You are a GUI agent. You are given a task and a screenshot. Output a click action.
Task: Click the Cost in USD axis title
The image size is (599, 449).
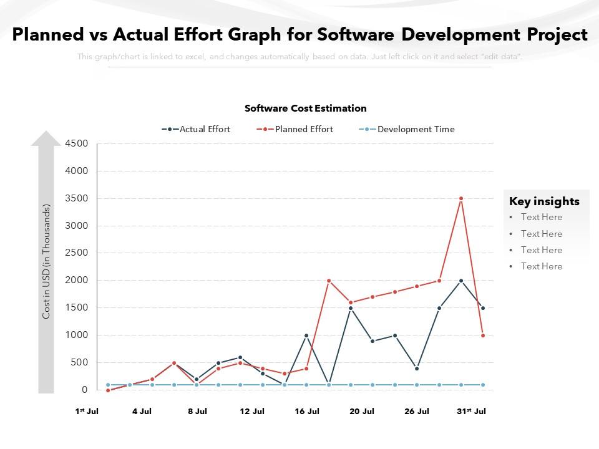coord(46,262)
